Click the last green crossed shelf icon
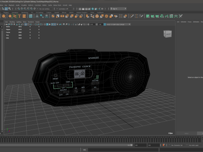203x152 pixels. (x=181, y=16)
